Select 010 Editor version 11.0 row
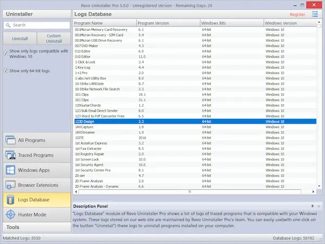The height and width of the screenshot is (244, 325). click(195, 56)
